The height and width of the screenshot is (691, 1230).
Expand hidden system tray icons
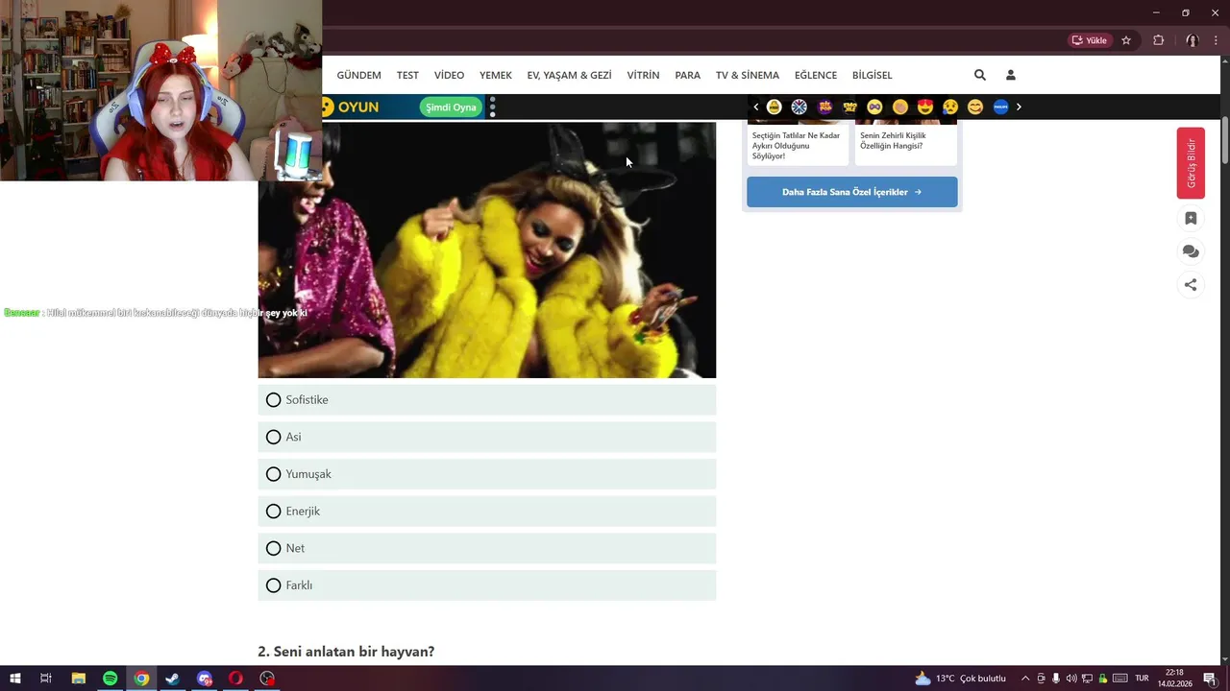1025,679
